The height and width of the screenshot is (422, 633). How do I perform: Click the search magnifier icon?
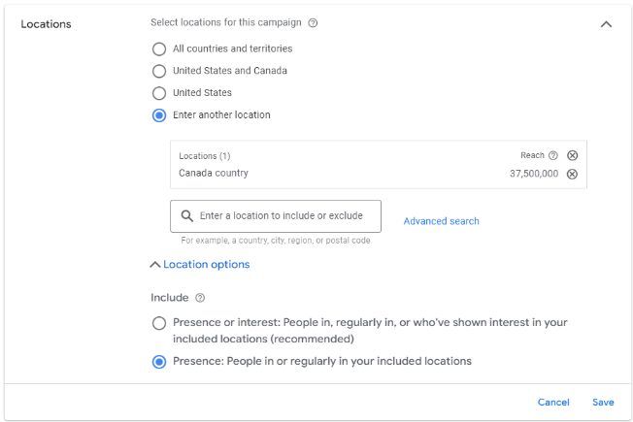[x=187, y=216]
